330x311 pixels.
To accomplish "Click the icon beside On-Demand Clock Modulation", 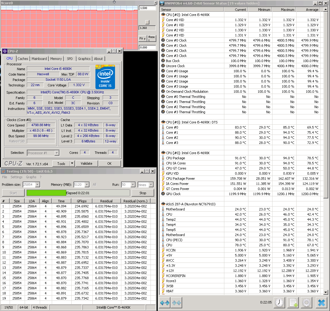I will (x=163, y=91).
